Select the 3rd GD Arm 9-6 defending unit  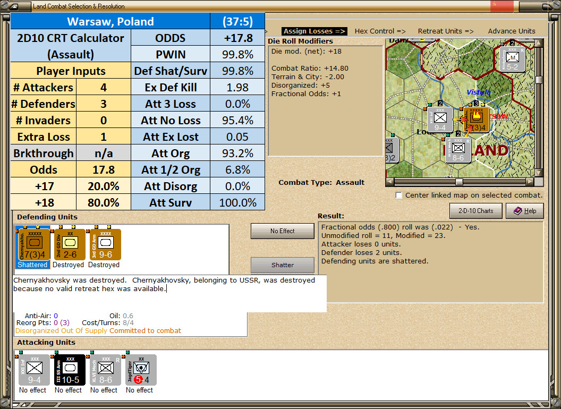coord(105,245)
